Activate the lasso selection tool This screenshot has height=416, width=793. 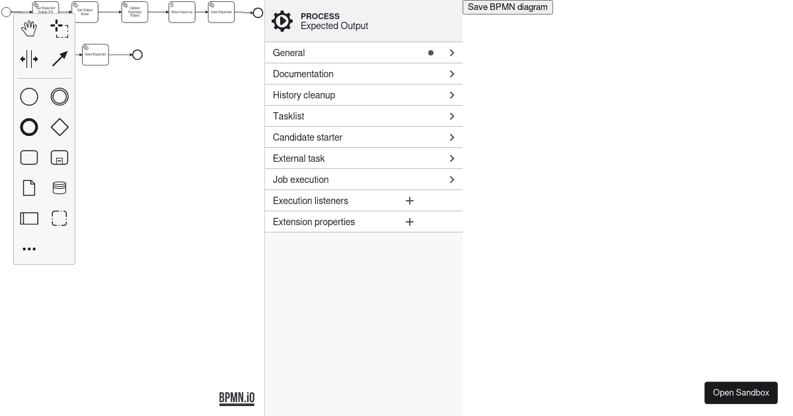pos(59,28)
